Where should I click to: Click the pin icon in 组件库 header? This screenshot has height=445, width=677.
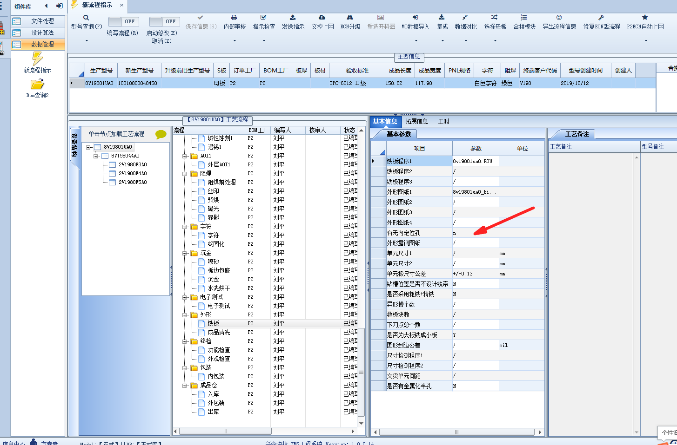coord(59,6)
